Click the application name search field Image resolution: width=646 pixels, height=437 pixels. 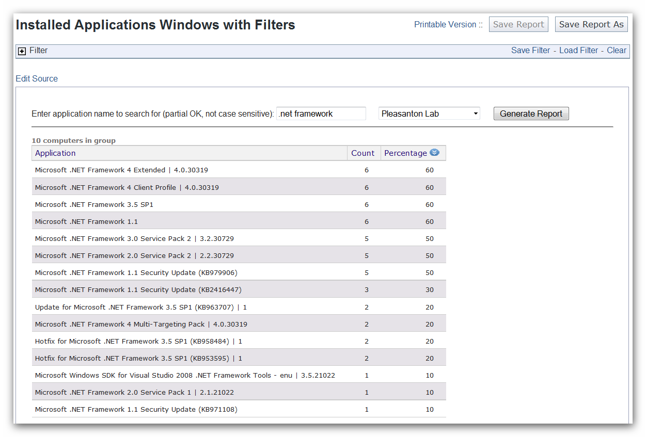[321, 113]
